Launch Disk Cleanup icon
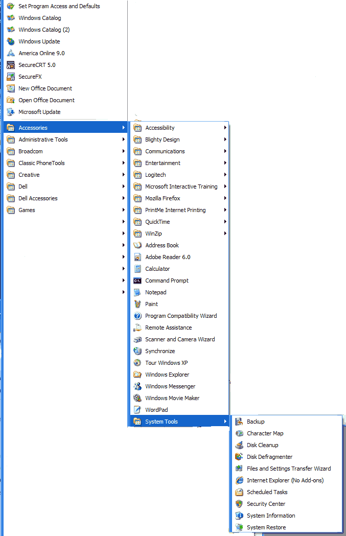The height and width of the screenshot is (536, 346). click(x=239, y=445)
